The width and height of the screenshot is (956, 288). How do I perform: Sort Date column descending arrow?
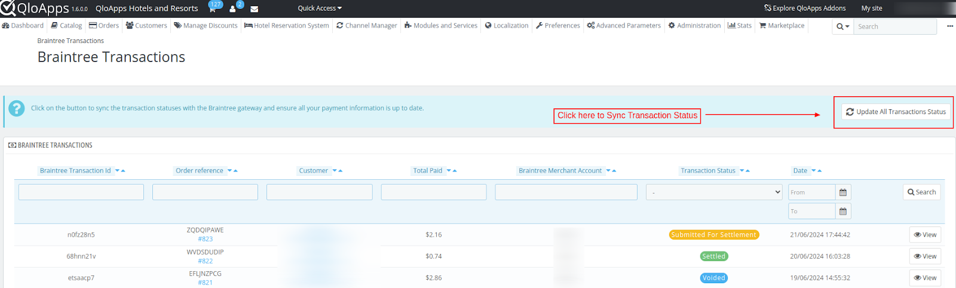click(814, 171)
